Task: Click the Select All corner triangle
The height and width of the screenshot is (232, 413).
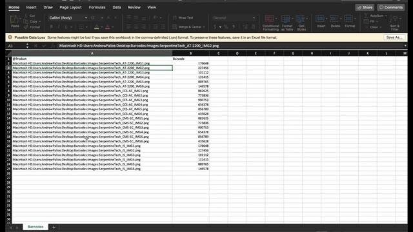Action: [x=8, y=53]
